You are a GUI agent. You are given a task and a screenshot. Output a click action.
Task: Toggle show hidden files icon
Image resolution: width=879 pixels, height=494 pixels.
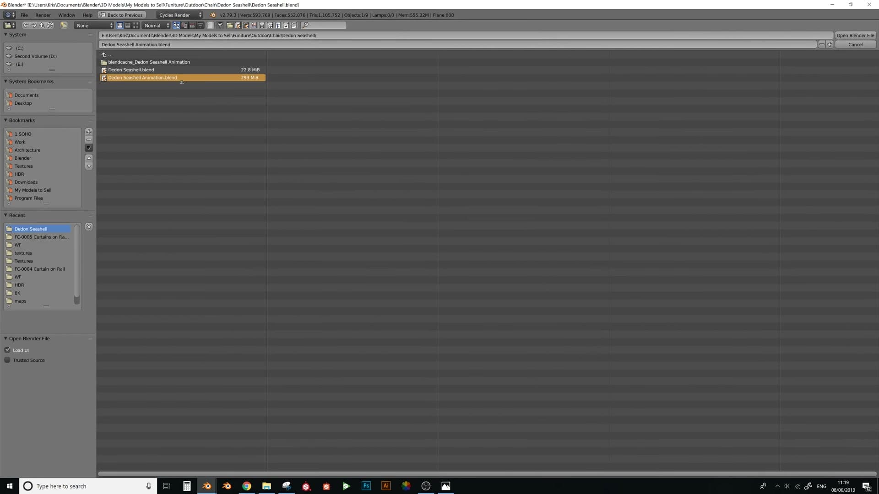210,26
